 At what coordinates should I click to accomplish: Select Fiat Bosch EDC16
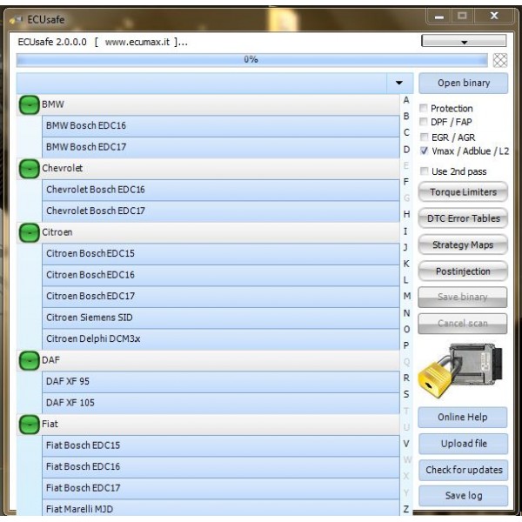coord(221,466)
